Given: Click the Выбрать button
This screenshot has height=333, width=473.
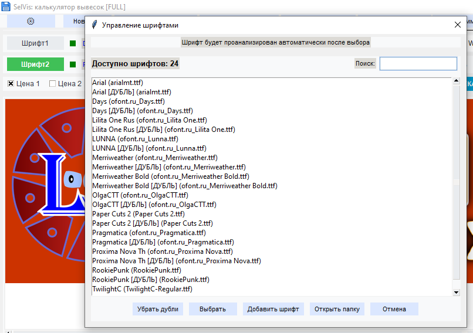Looking at the screenshot, I should coord(212,309).
